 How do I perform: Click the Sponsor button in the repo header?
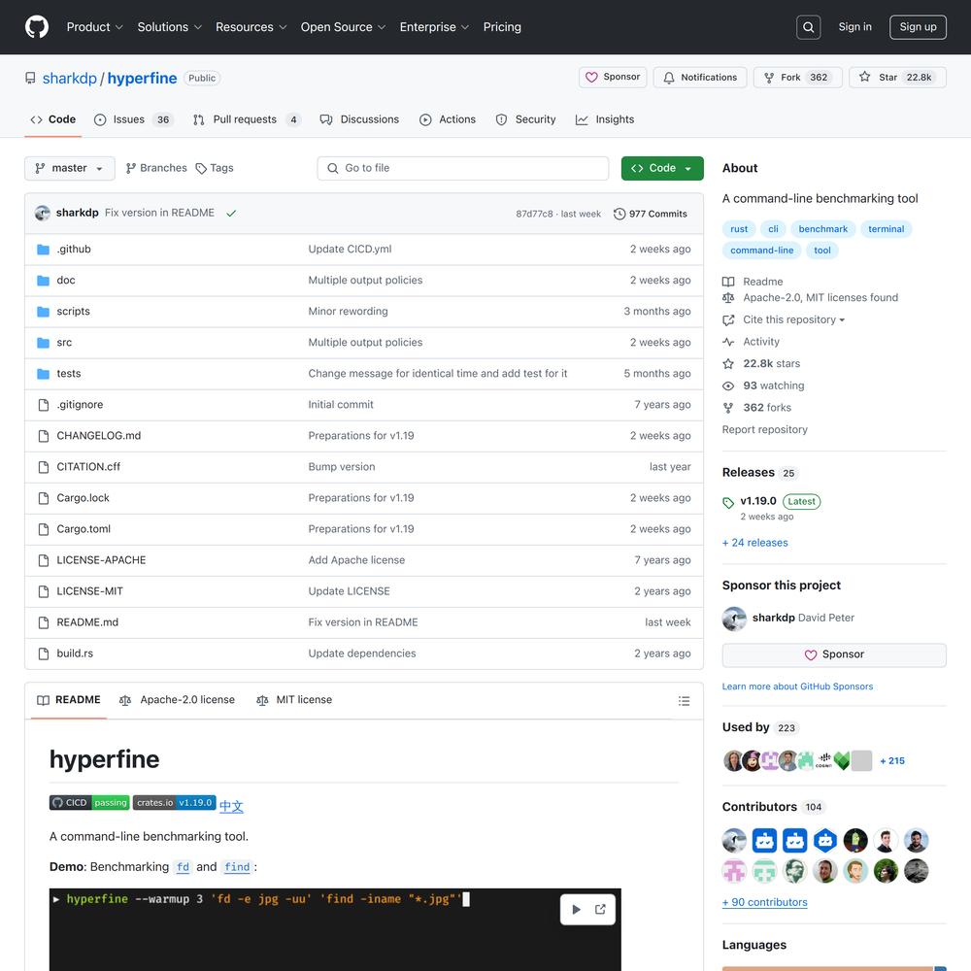click(613, 78)
